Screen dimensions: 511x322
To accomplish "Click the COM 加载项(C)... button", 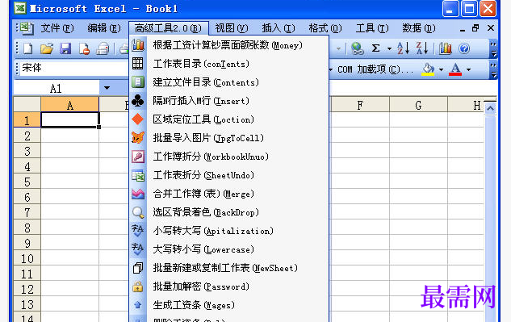I will pyautogui.click(x=375, y=69).
